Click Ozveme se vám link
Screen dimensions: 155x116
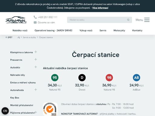(x=46, y=22)
